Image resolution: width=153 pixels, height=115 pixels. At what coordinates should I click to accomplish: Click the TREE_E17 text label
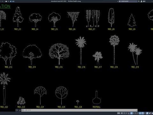(98, 67)
